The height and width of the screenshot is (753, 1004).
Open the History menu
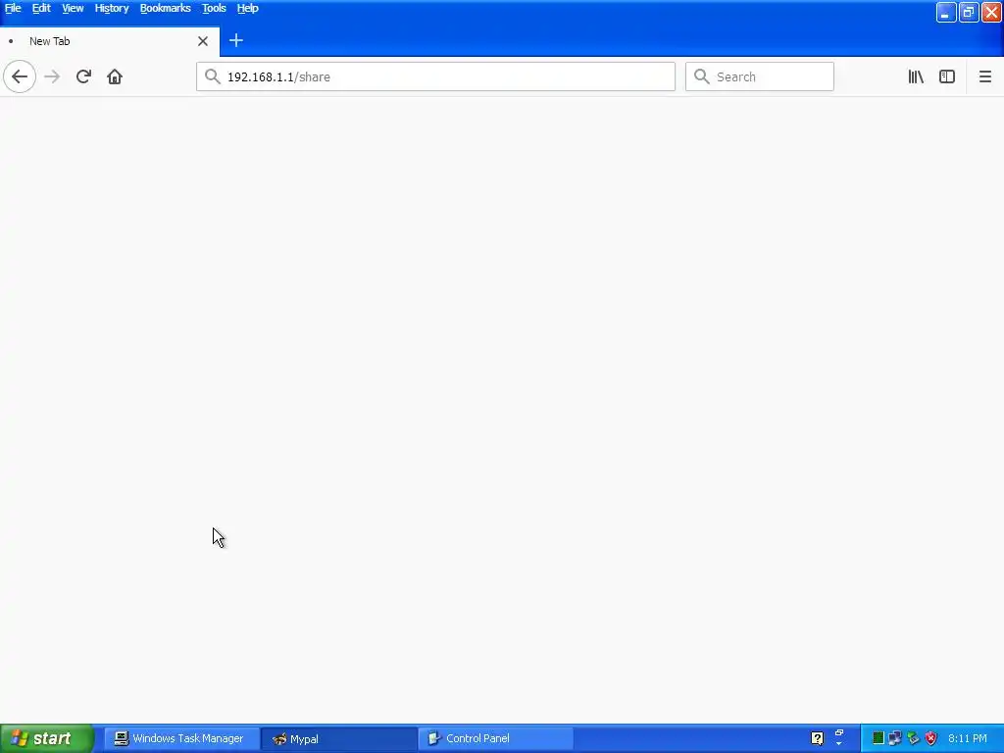point(112,8)
